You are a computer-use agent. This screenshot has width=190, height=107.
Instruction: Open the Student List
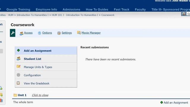pyautogui.click(x=46, y=59)
